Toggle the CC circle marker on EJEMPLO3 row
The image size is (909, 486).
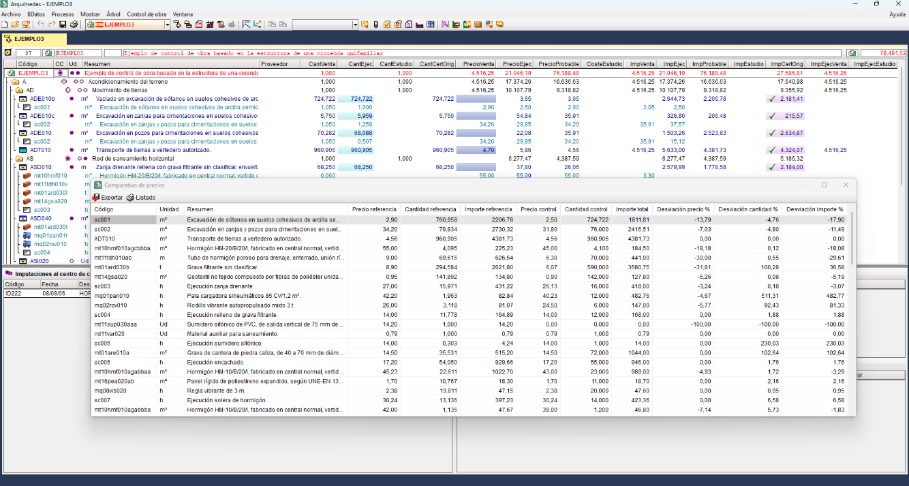60,73
